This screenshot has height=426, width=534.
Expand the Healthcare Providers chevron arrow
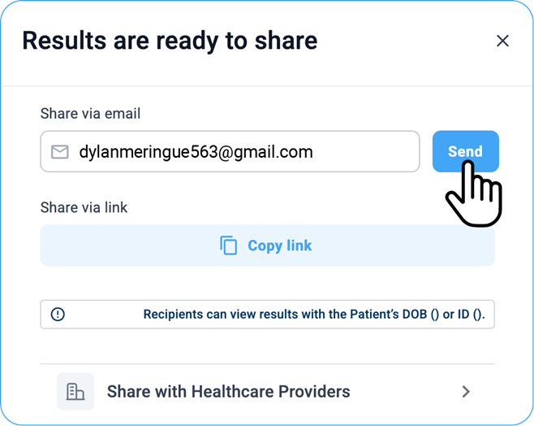(466, 392)
